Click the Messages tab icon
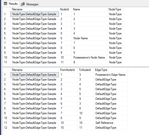149x135 pixels. tap(23, 4)
